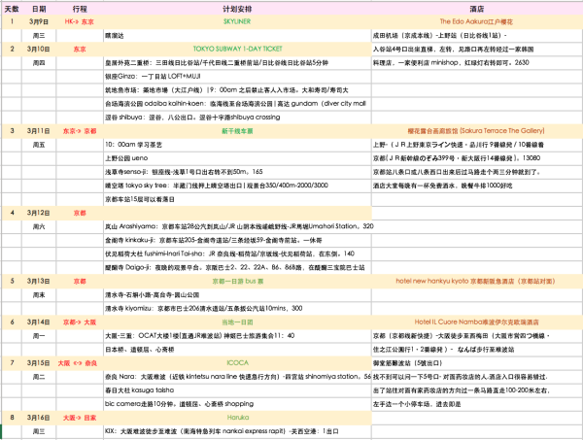Select the 'KIX' nankai express cell
583x440 pixels.
click(x=237, y=431)
